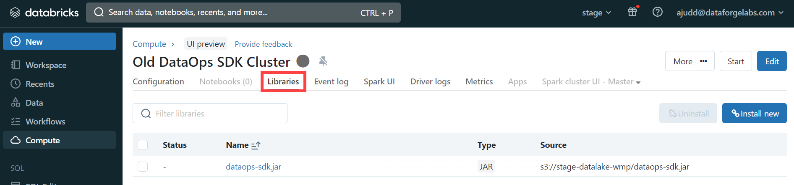Image resolution: width=794 pixels, height=185 pixels.
Task: Click the search magnifier icon in top bar
Action: point(99,13)
